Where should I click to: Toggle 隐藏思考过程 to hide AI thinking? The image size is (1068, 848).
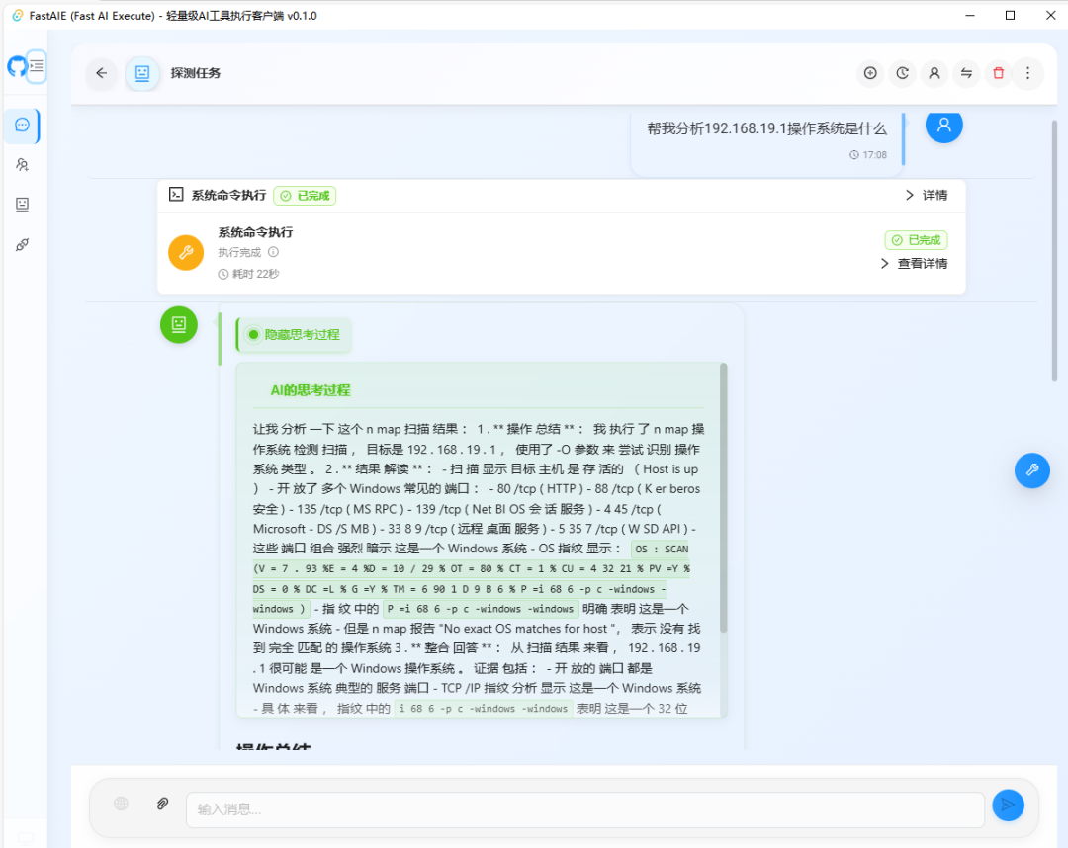[295, 334]
